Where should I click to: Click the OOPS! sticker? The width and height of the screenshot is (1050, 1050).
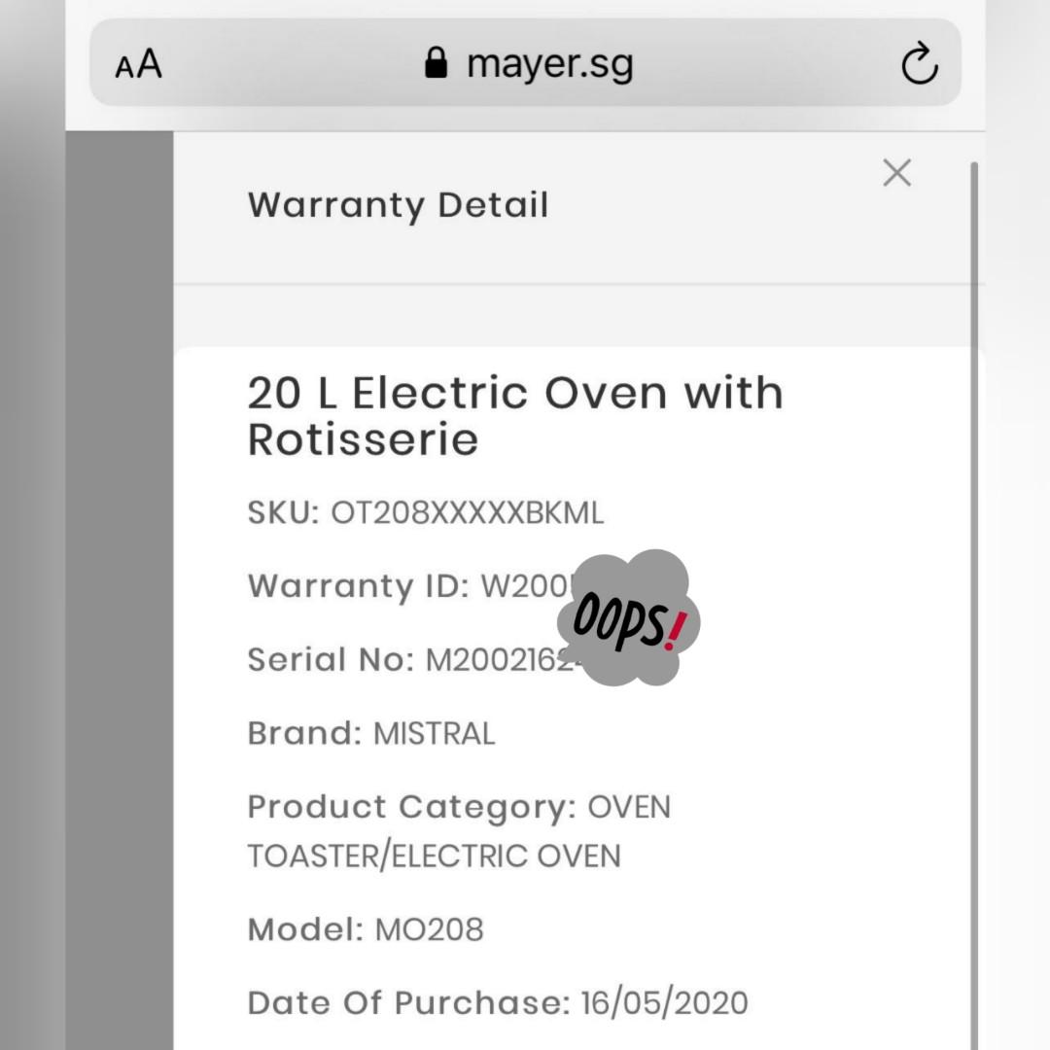(628, 618)
